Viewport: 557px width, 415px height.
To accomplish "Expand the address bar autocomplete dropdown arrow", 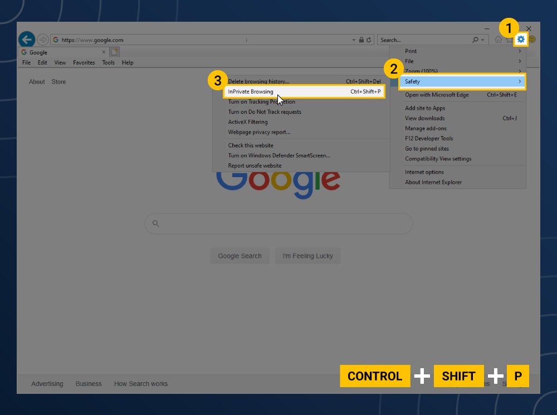I will [354, 40].
